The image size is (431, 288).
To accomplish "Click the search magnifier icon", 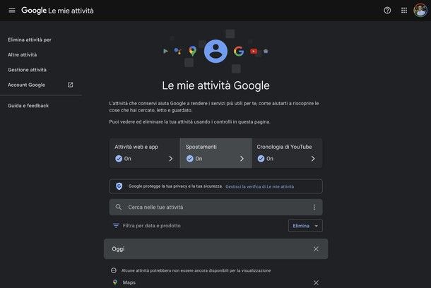I will (119, 207).
